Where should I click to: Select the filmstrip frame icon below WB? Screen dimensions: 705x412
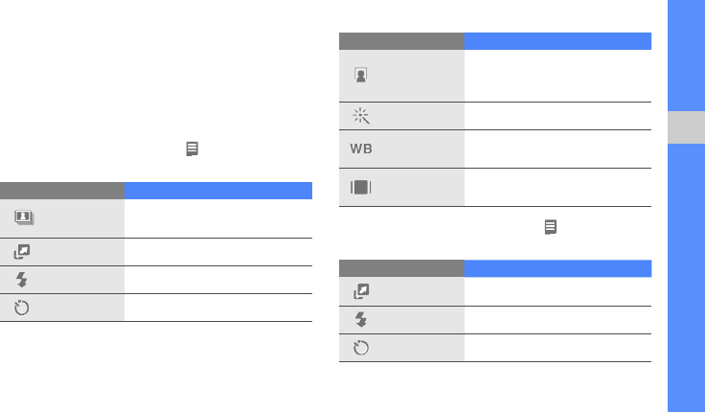pos(361,188)
